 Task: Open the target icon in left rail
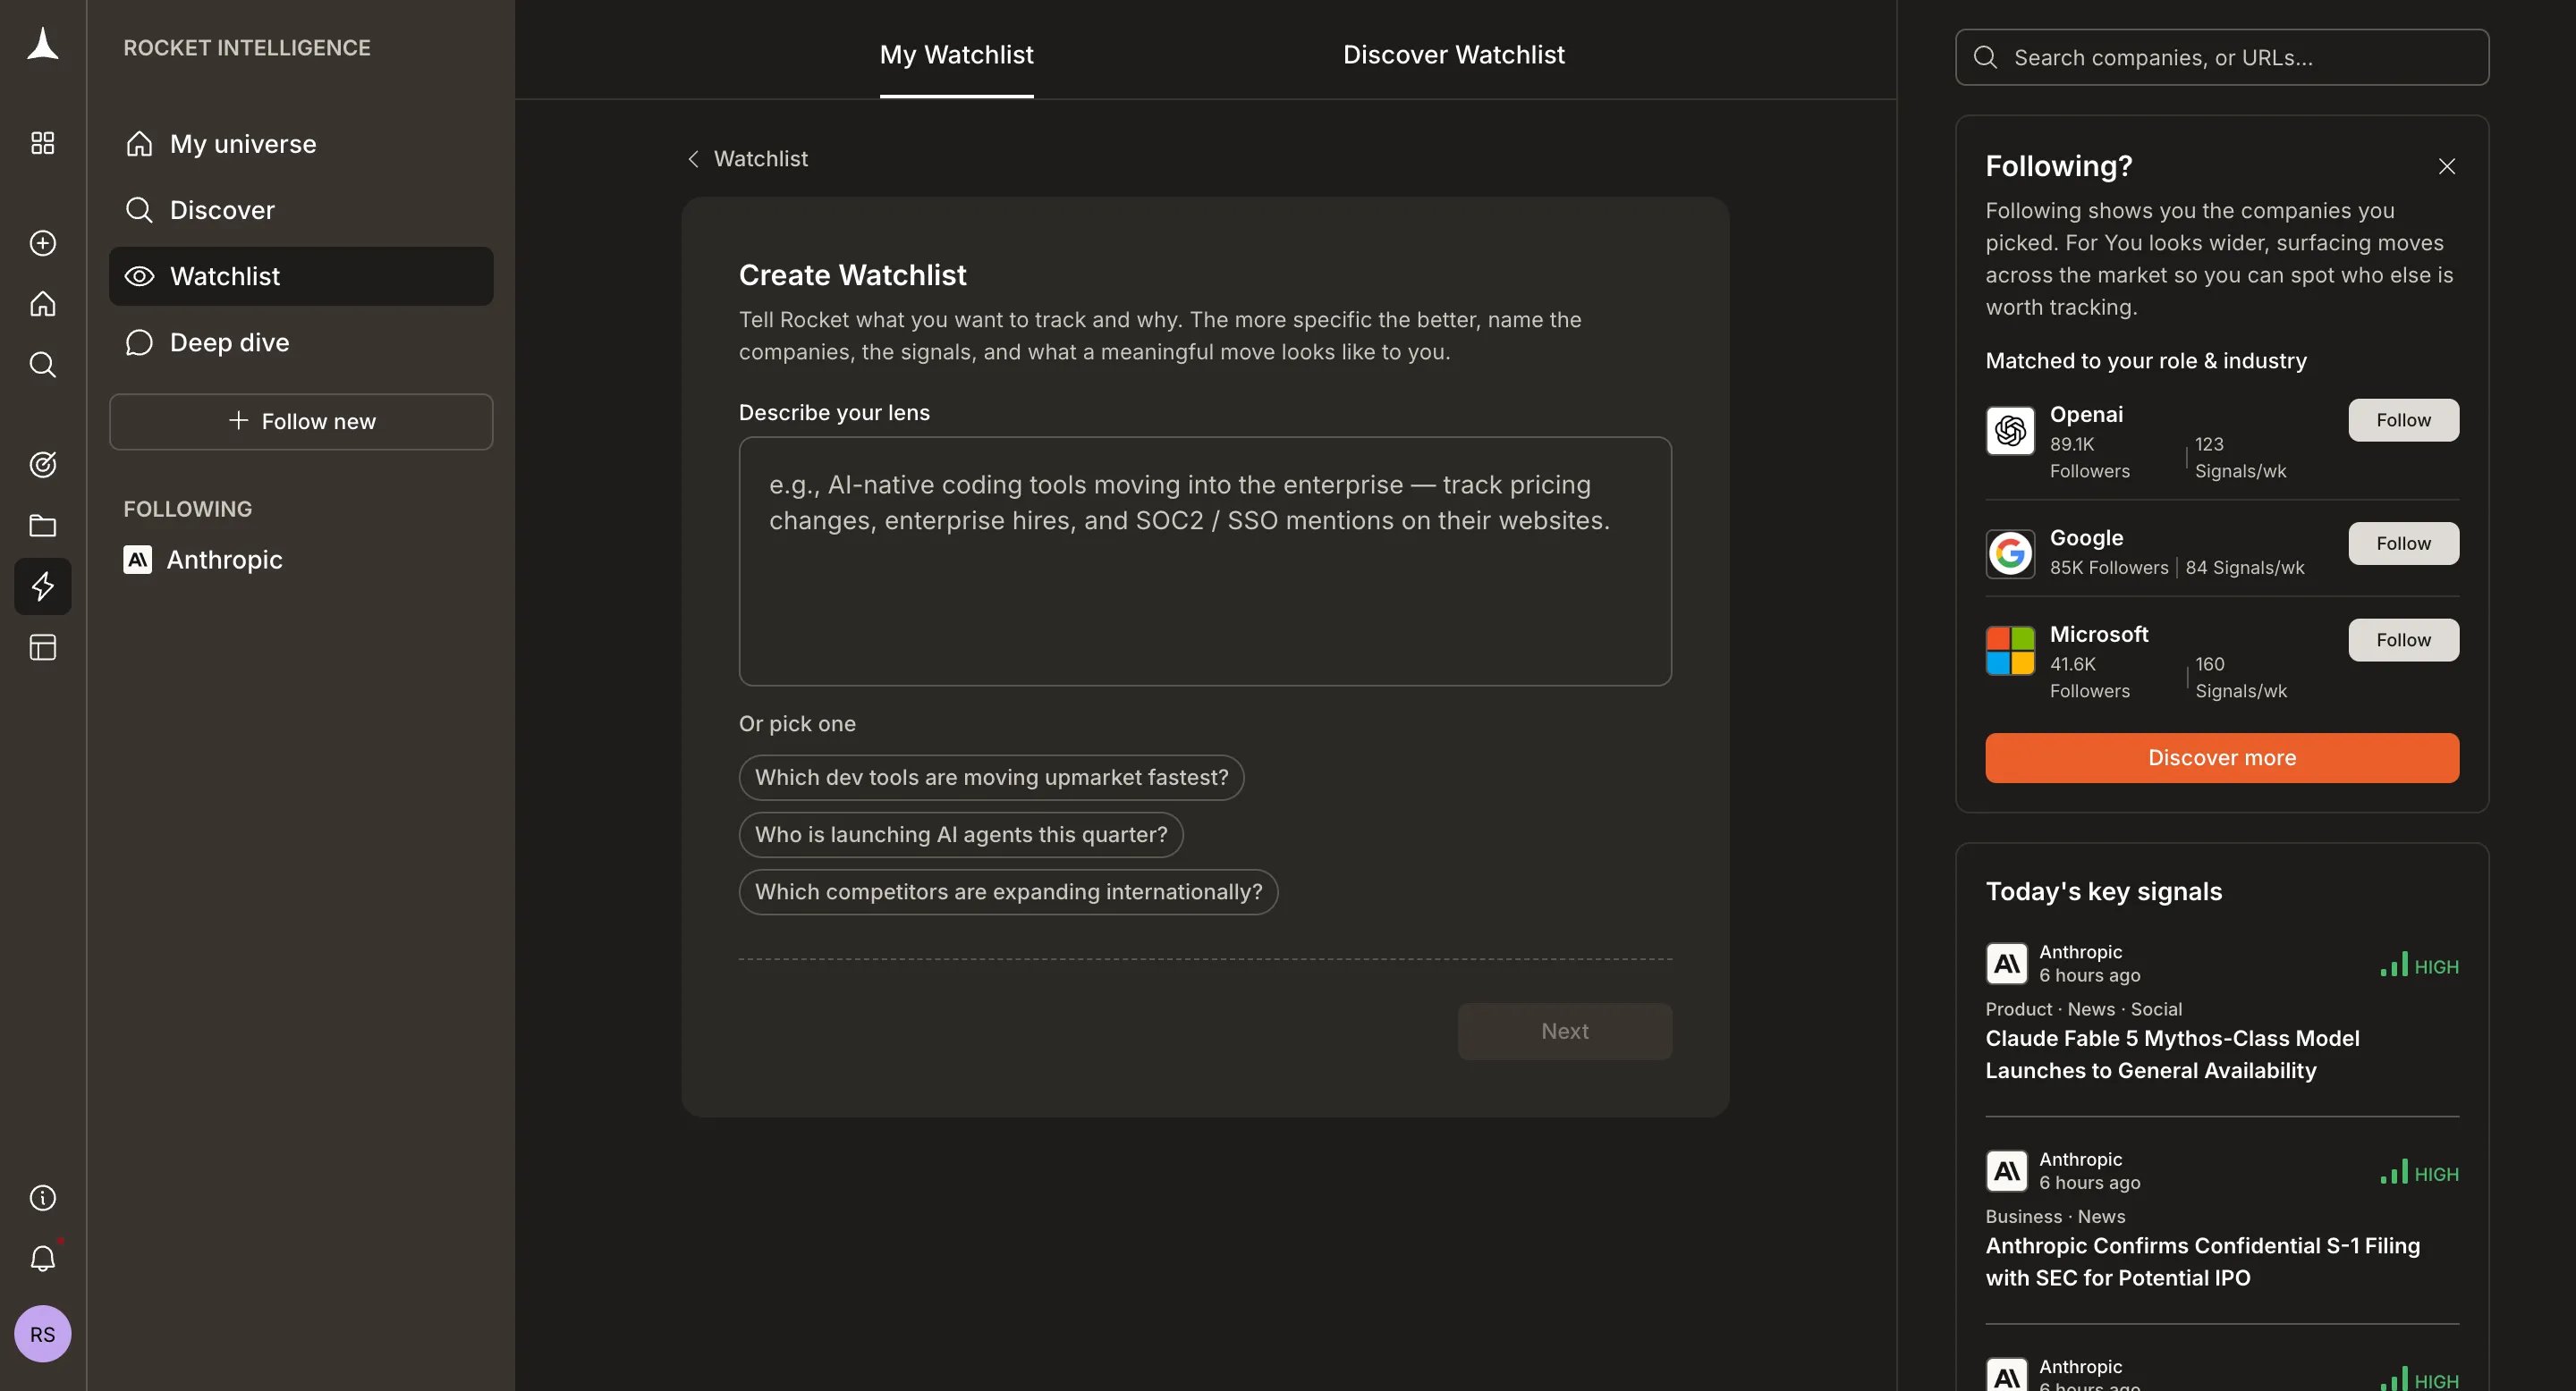tap(42, 465)
